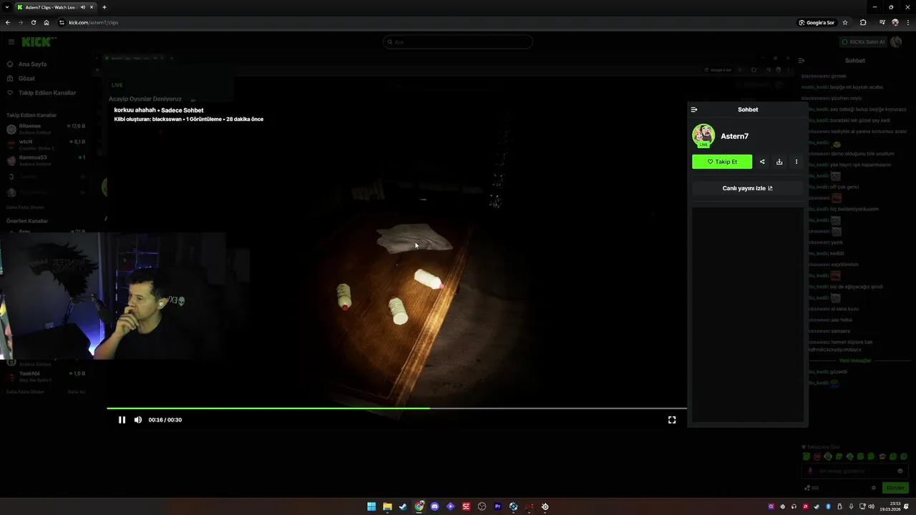This screenshot has height=515, width=916.
Task: Open Chrome from taskbar
Action: [x=419, y=506]
